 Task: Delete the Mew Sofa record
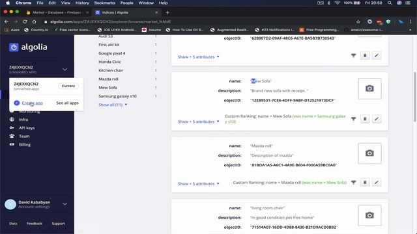point(365,119)
